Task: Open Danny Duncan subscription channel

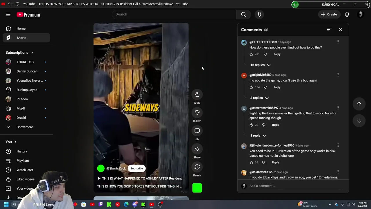Action: [26, 71]
